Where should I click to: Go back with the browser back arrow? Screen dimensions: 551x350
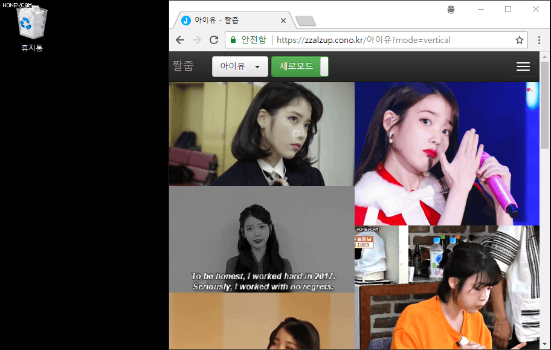coord(180,40)
